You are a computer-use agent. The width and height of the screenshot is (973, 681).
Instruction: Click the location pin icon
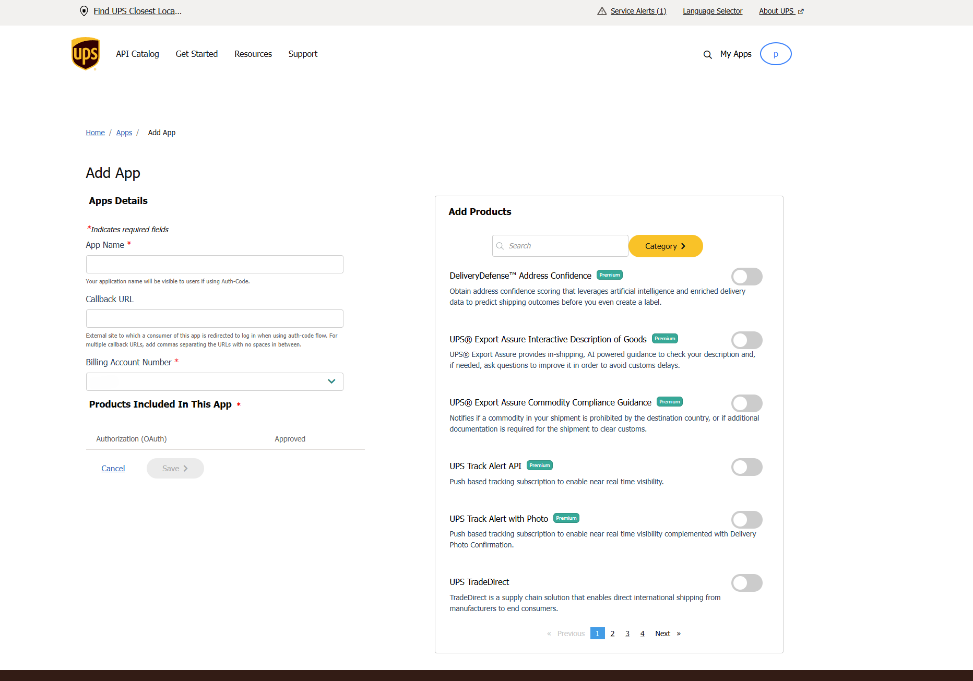tap(84, 11)
